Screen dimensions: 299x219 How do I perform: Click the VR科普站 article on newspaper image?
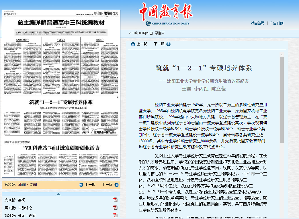[61, 148]
